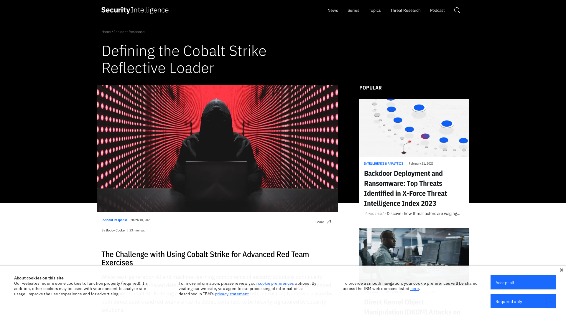Click the close cookie banner button
The image size is (566, 318).
(561, 270)
